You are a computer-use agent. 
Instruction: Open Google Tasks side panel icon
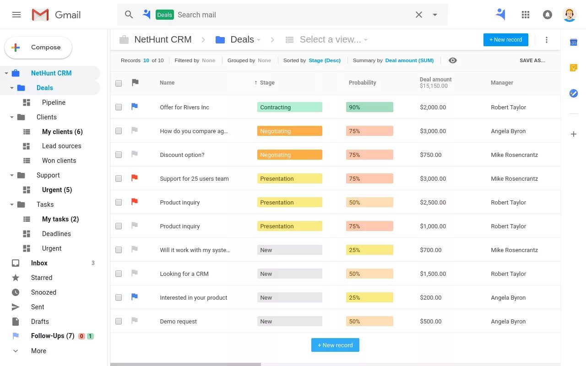point(573,93)
